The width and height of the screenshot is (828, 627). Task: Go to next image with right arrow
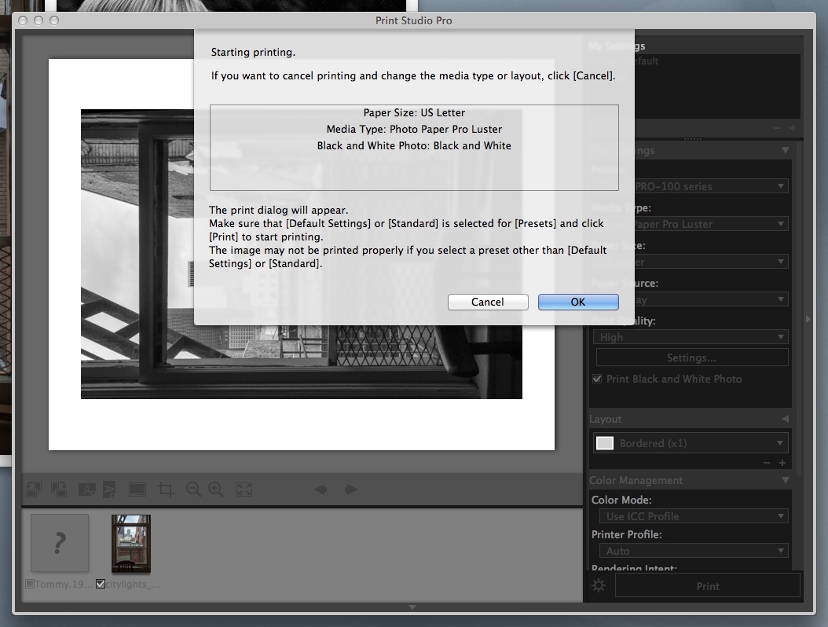(x=350, y=489)
